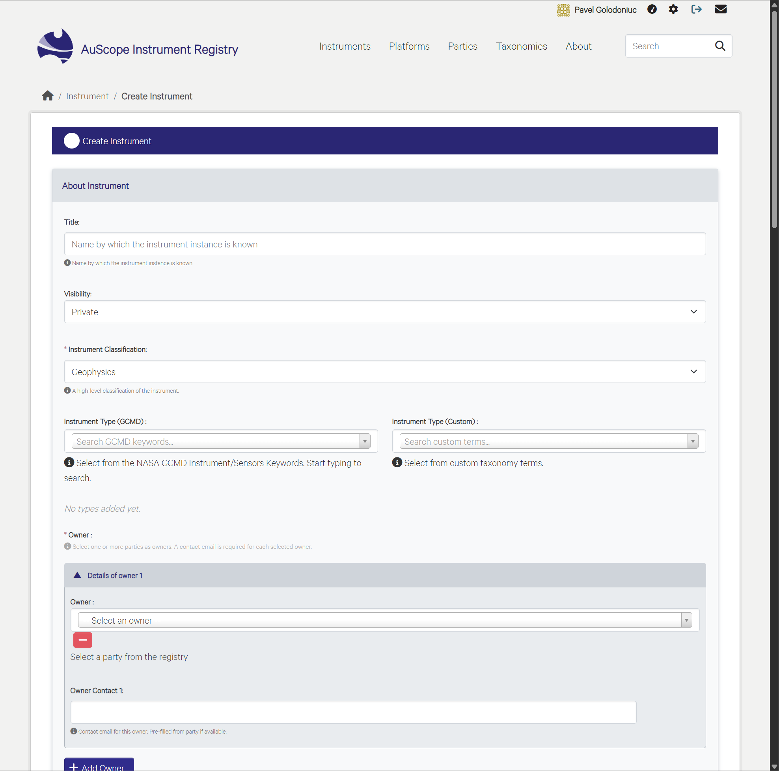Open settings gear icon in top bar
The height and width of the screenshot is (771, 779).
pyautogui.click(x=673, y=9)
